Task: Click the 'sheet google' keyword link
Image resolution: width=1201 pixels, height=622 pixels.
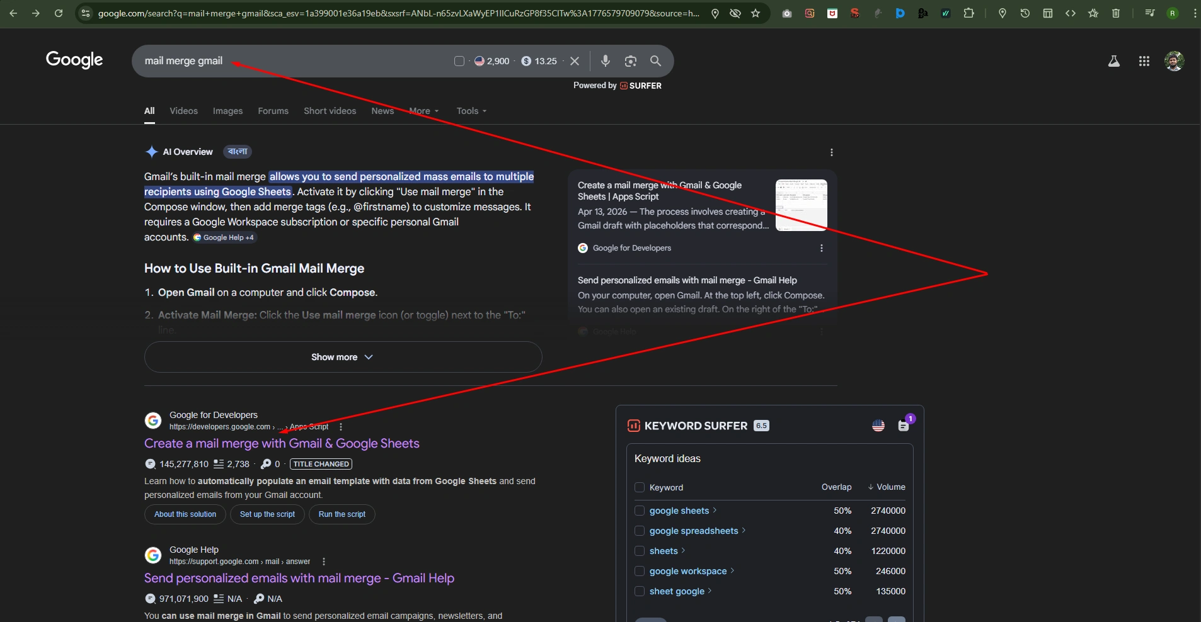Action: click(677, 591)
